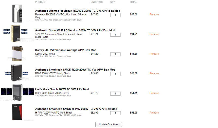The width and height of the screenshot is (218, 128).
Task: Click the Kamry 200 white mod image
Action: [x=17, y=53]
